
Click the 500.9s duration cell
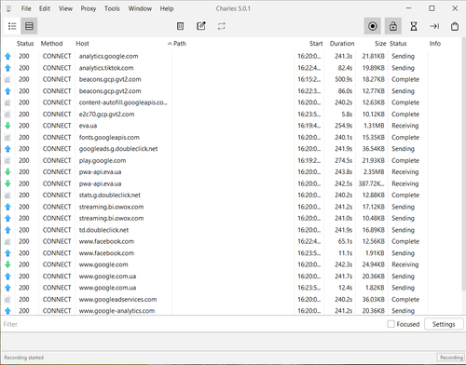[343, 79]
